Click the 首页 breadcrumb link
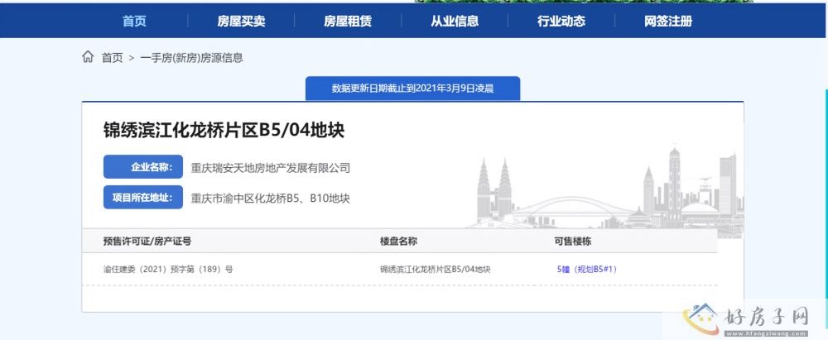This screenshot has width=828, height=340. click(112, 58)
